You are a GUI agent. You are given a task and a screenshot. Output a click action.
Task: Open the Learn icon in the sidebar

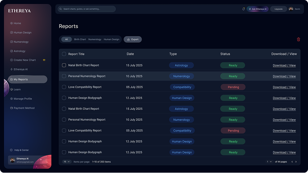[x=11, y=90]
